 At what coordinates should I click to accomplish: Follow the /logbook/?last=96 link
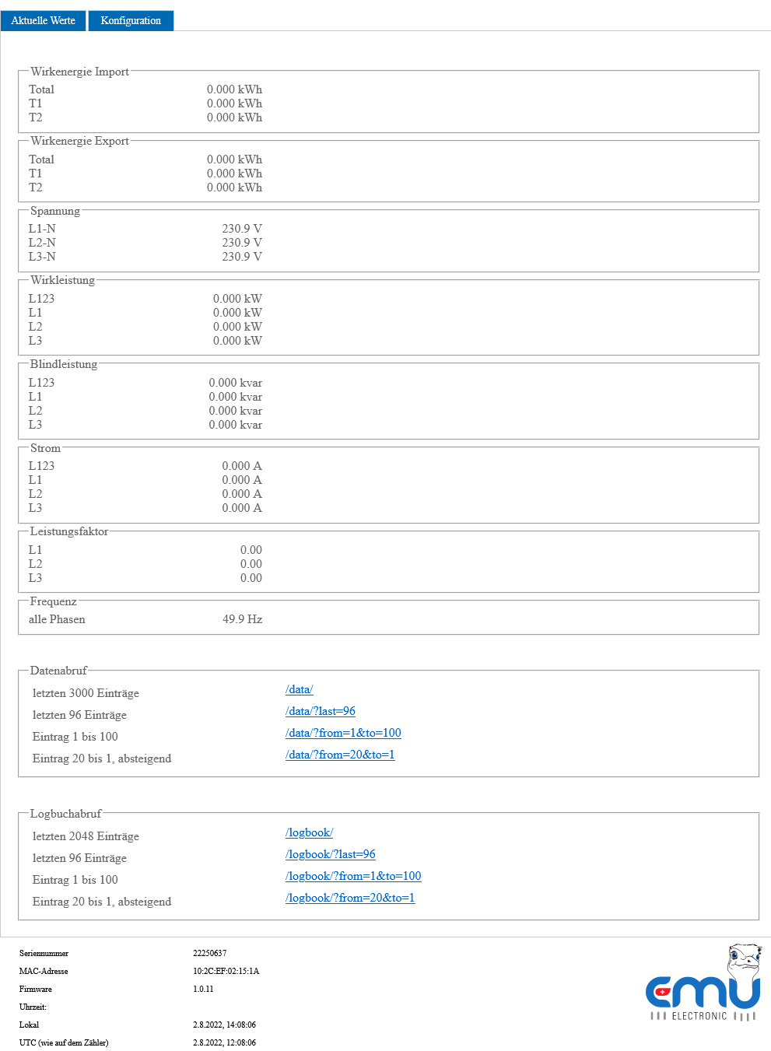[x=330, y=854]
